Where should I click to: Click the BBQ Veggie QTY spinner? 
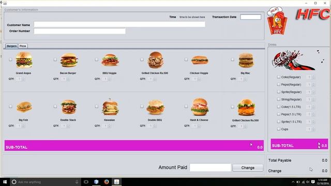pyautogui.click(x=107, y=79)
